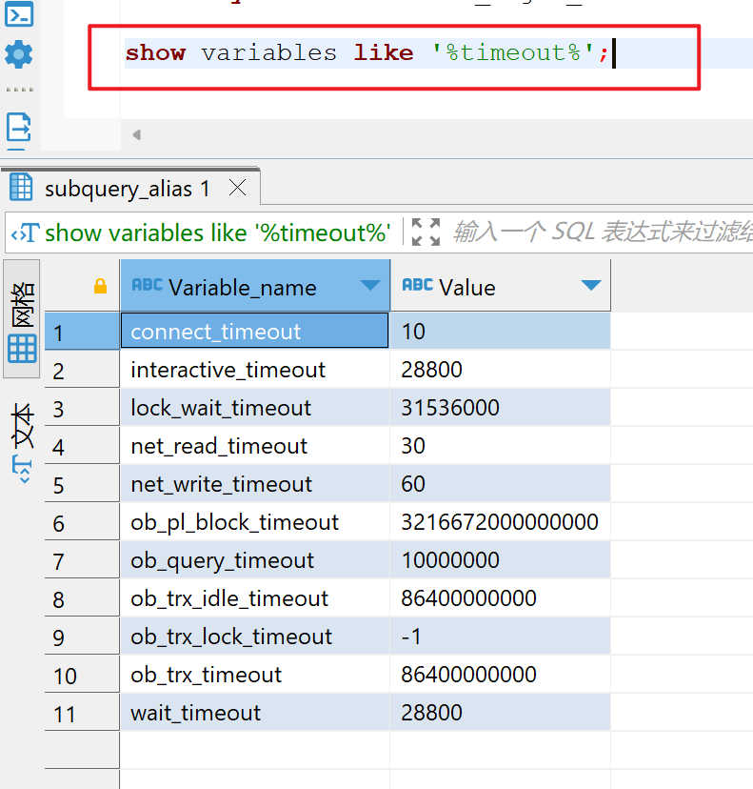Image resolution: width=753 pixels, height=789 pixels.
Task: Click the ABC icon beside Variable_name
Action: (147, 286)
